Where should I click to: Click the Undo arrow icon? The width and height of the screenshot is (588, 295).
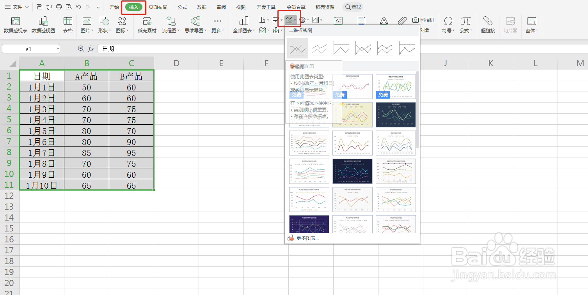tap(78, 7)
